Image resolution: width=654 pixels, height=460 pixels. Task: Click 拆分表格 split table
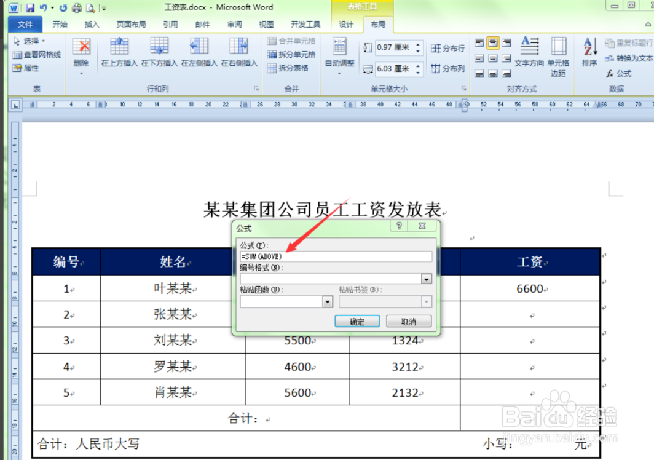(x=288, y=68)
